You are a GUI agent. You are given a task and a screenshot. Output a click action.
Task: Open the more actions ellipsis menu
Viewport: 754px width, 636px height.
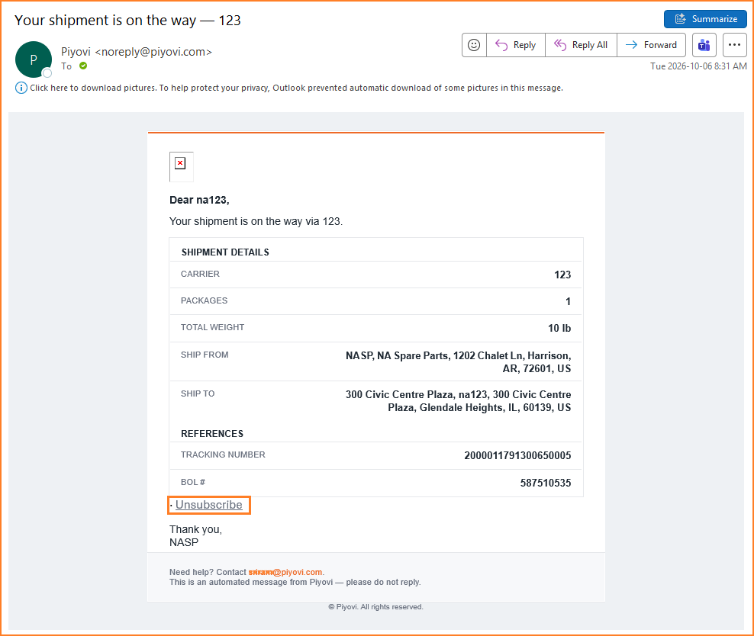tap(734, 45)
